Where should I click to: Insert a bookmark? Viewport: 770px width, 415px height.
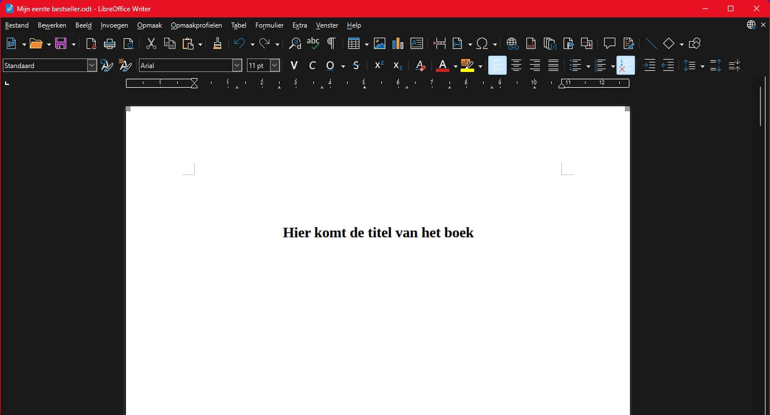coord(568,43)
